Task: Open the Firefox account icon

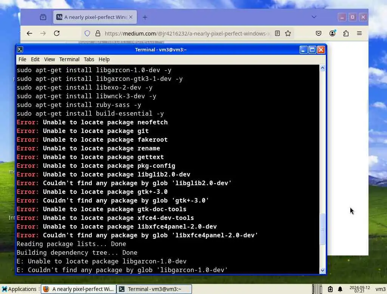Action: pos(333,33)
